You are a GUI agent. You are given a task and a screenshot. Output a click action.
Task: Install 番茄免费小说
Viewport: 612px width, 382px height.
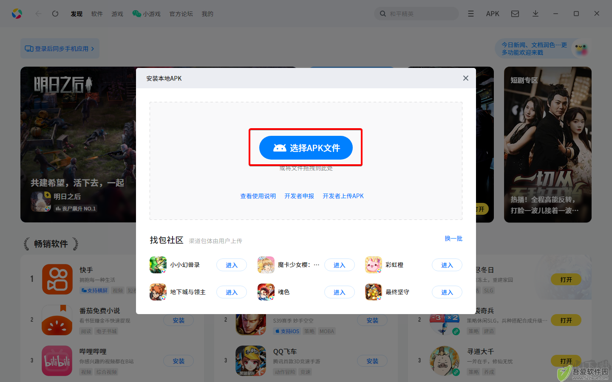(x=178, y=320)
